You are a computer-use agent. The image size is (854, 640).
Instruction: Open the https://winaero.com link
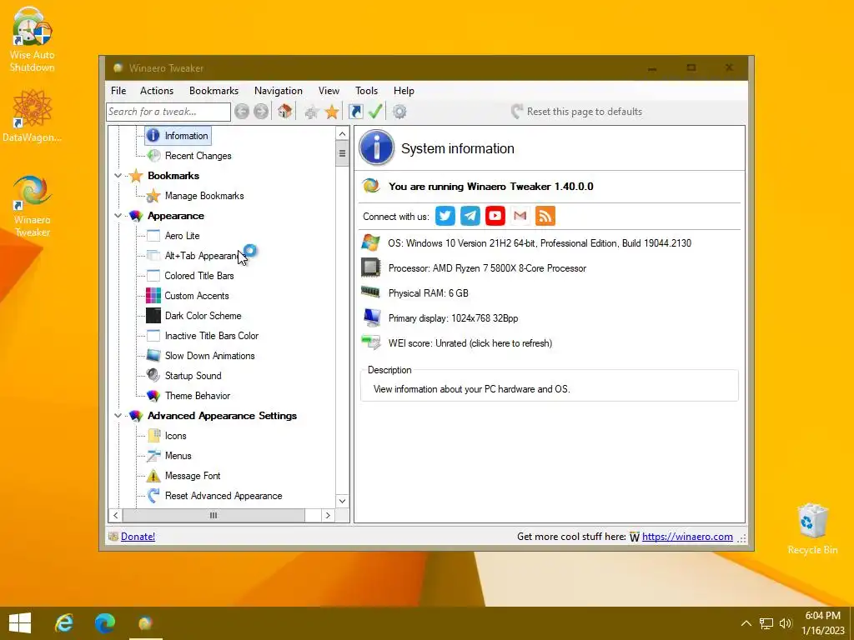[x=687, y=537]
